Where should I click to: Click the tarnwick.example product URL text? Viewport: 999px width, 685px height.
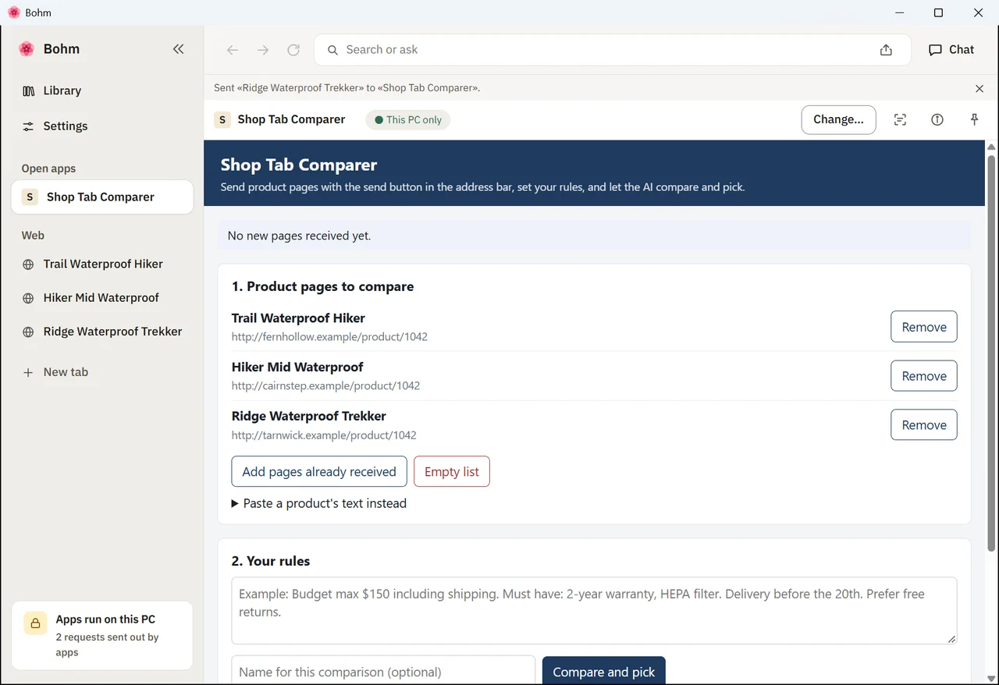[x=324, y=435]
